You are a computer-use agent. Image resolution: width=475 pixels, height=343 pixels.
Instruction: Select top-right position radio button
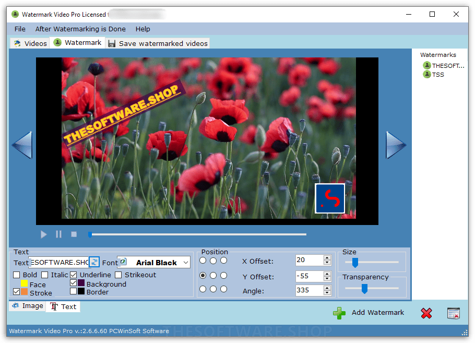click(x=223, y=261)
